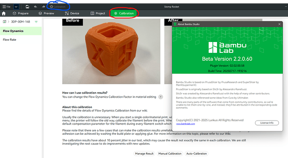Click the printer Wi-Fi status icon
This screenshot has height=158, width=288.
[36, 22]
